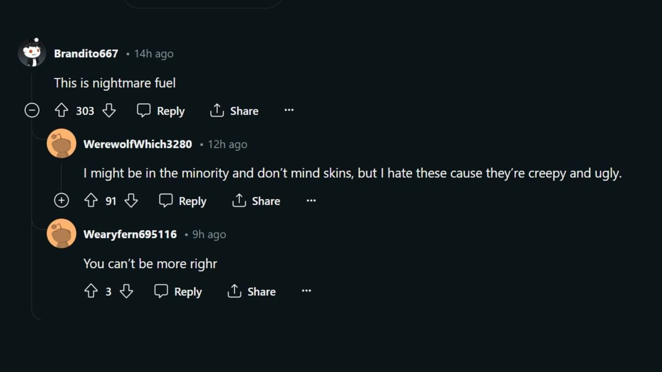Expand replies under WerewolfWhich3280's comment

coord(61,201)
